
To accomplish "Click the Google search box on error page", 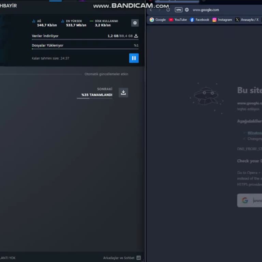I will click(250, 200).
